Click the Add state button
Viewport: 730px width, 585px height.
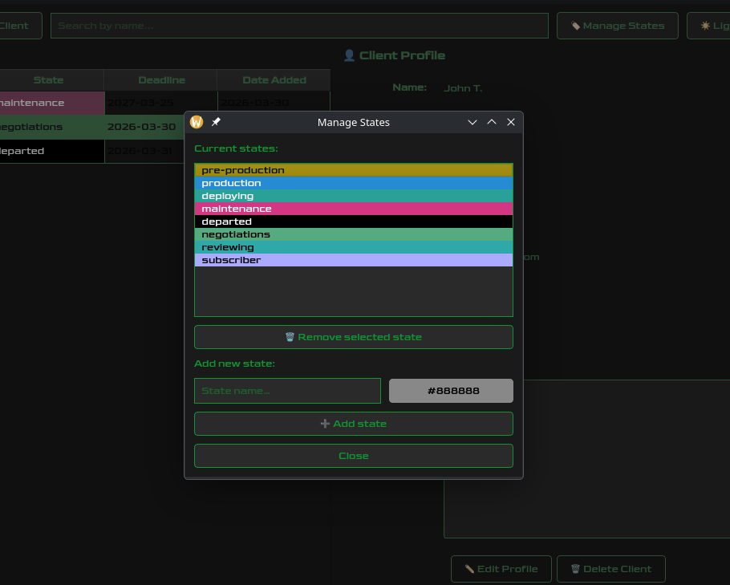point(353,424)
